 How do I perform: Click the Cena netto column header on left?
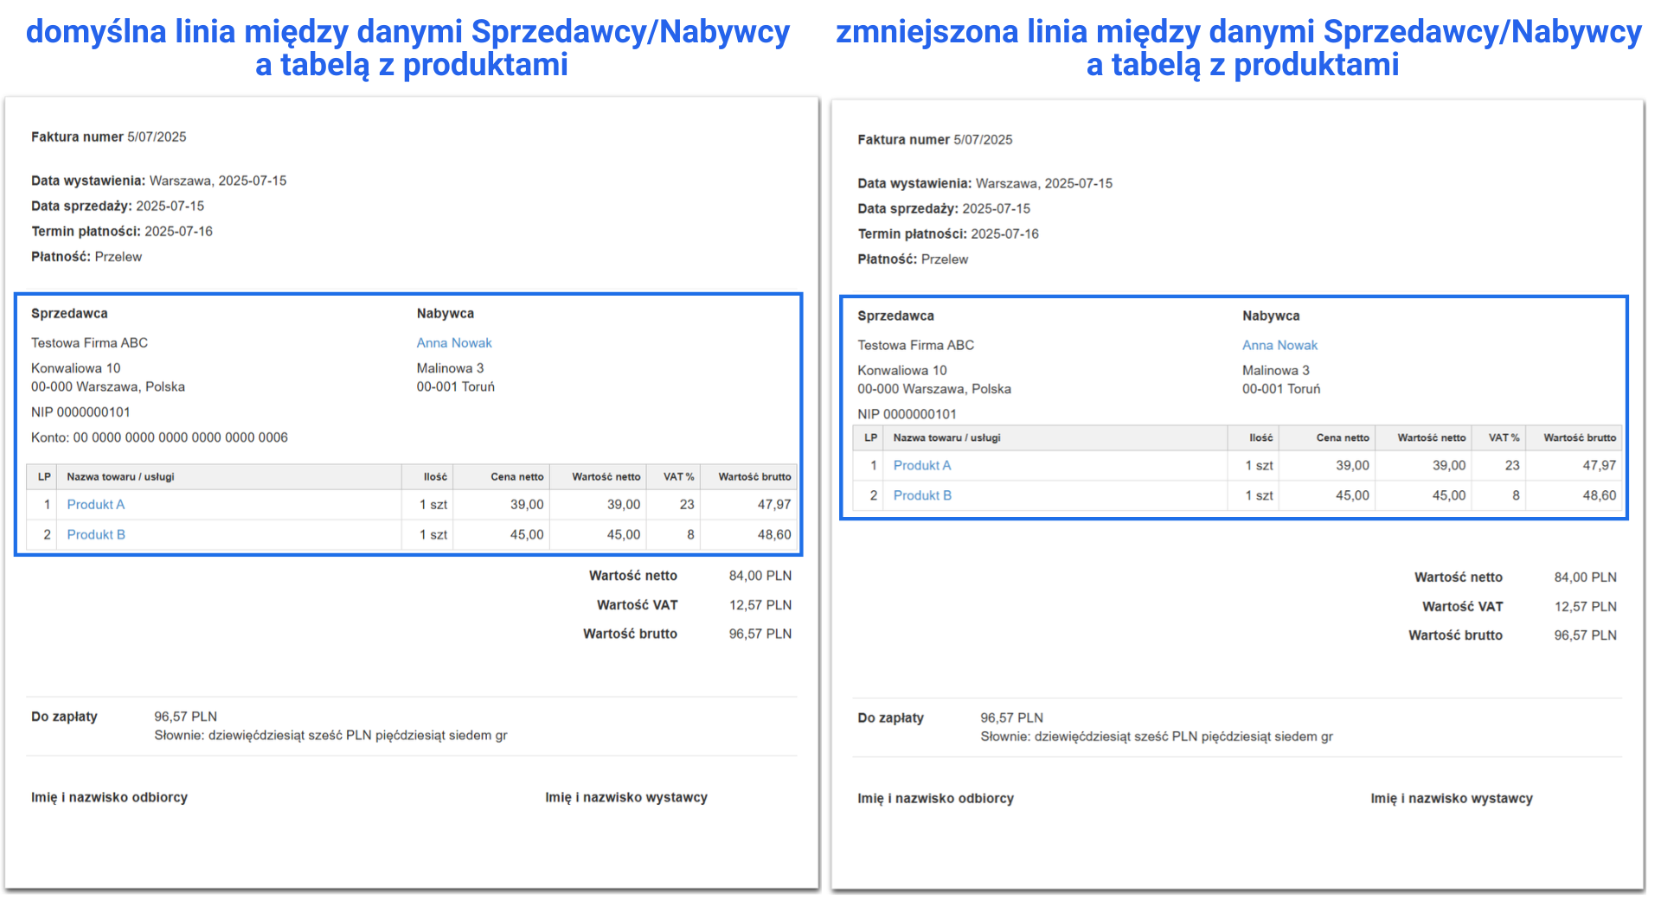click(x=520, y=476)
